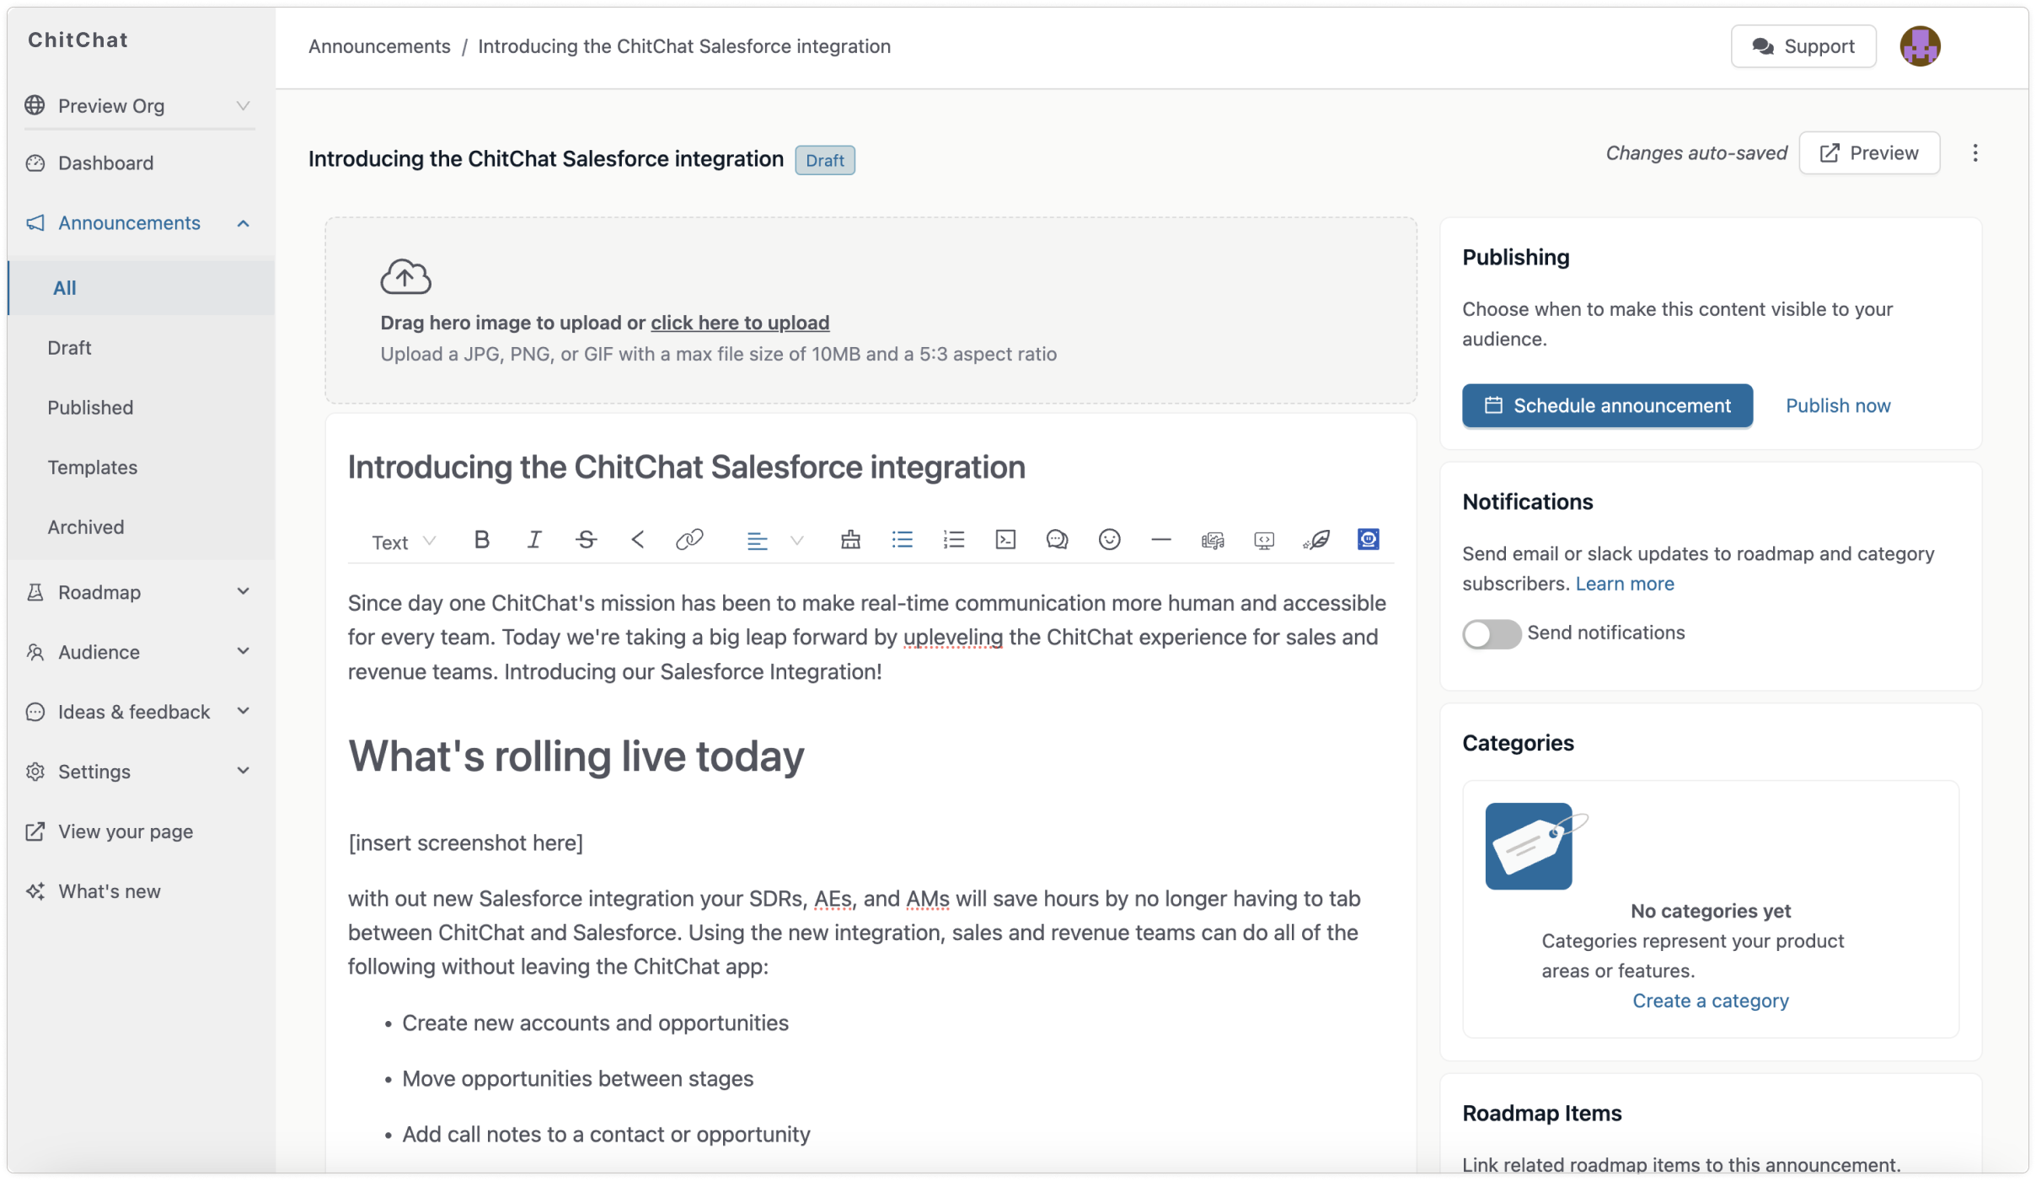Insert media with the image-music icon
The width and height of the screenshot is (2036, 1181).
coord(1212,541)
